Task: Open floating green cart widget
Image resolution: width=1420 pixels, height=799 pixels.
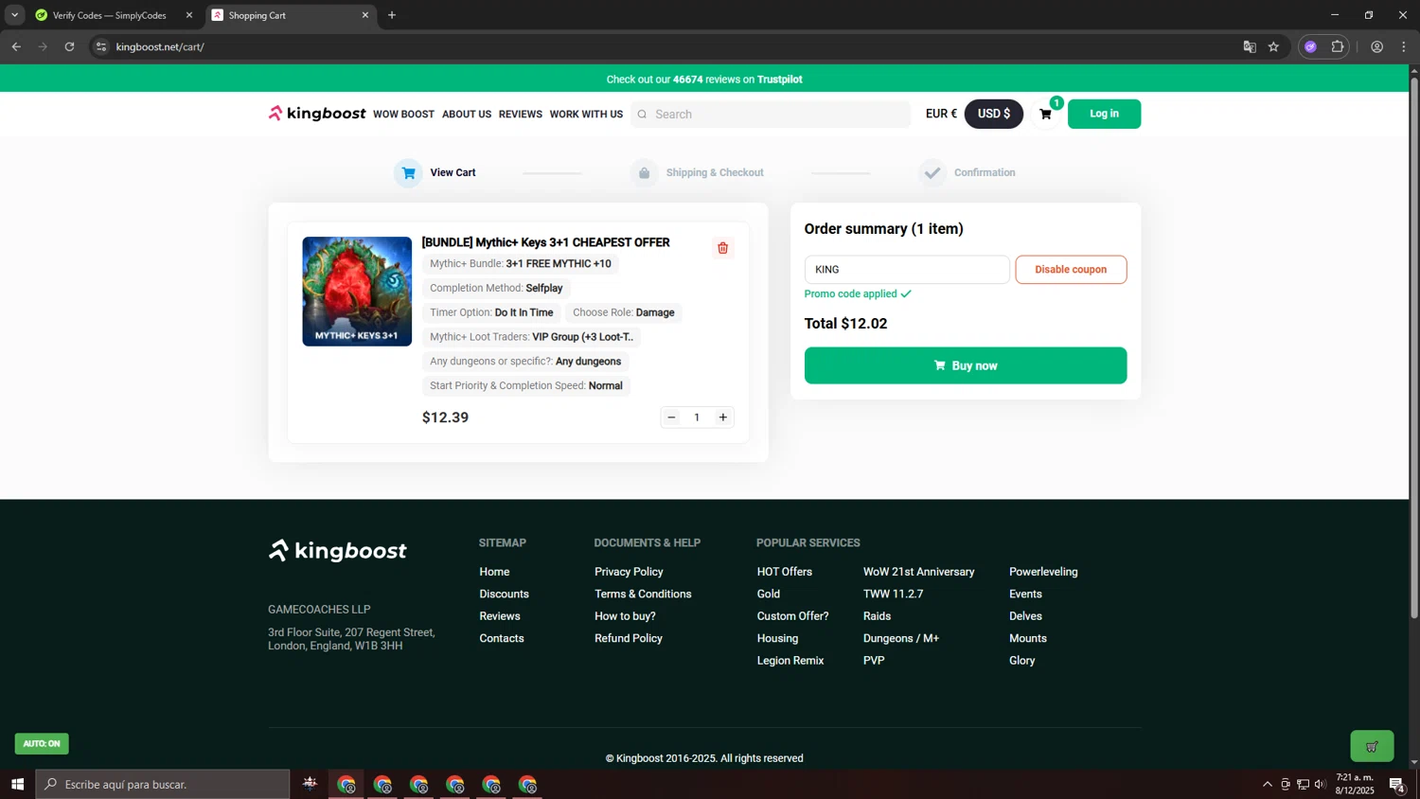Action: click(1372, 746)
